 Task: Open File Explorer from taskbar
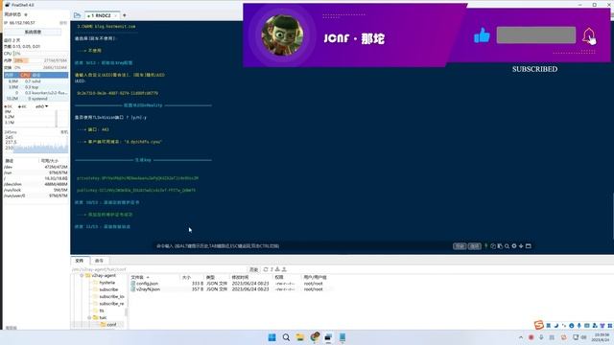click(x=300, y=337)
